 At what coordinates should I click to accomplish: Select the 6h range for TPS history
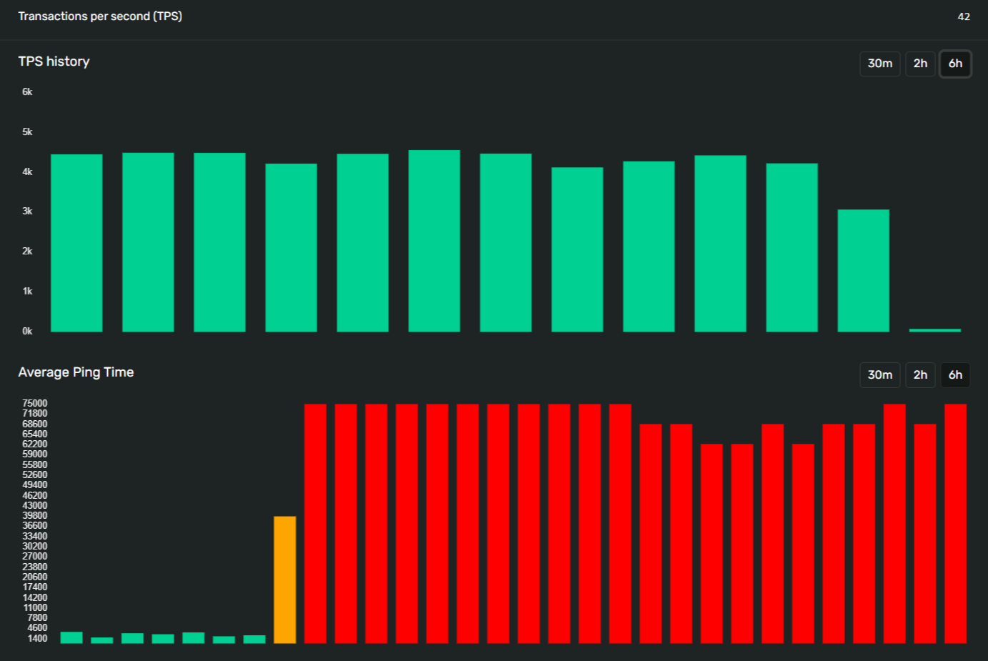pyautogui.click(x=955, y=64)
